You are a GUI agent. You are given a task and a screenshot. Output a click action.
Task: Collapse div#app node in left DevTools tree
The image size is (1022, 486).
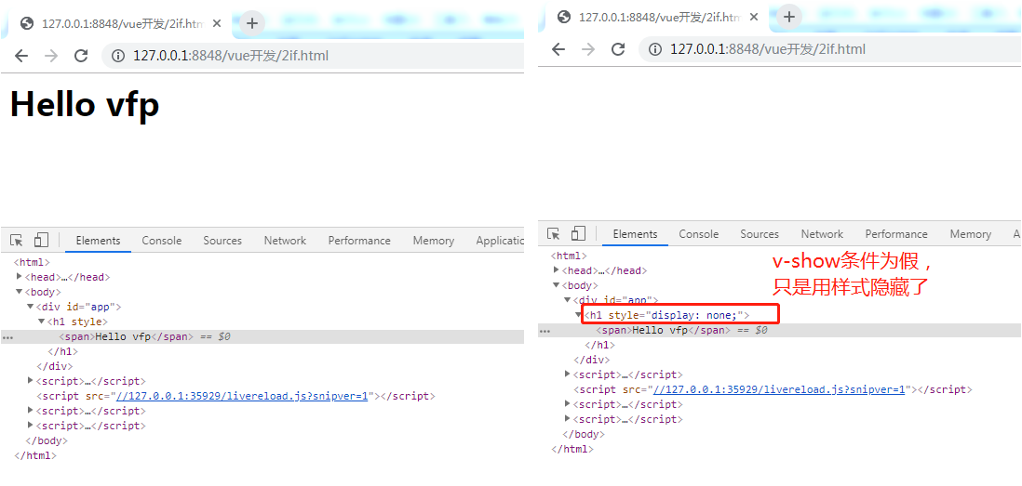pos(31,307)
